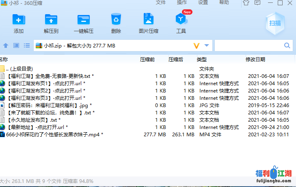Screen dimensions: 296x187
Task: Go up one level with the up arrow
Action: coord(6,45)
